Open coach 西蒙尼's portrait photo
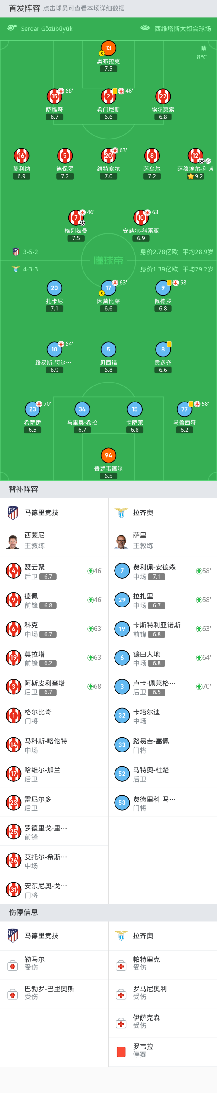 click(13, 541)
